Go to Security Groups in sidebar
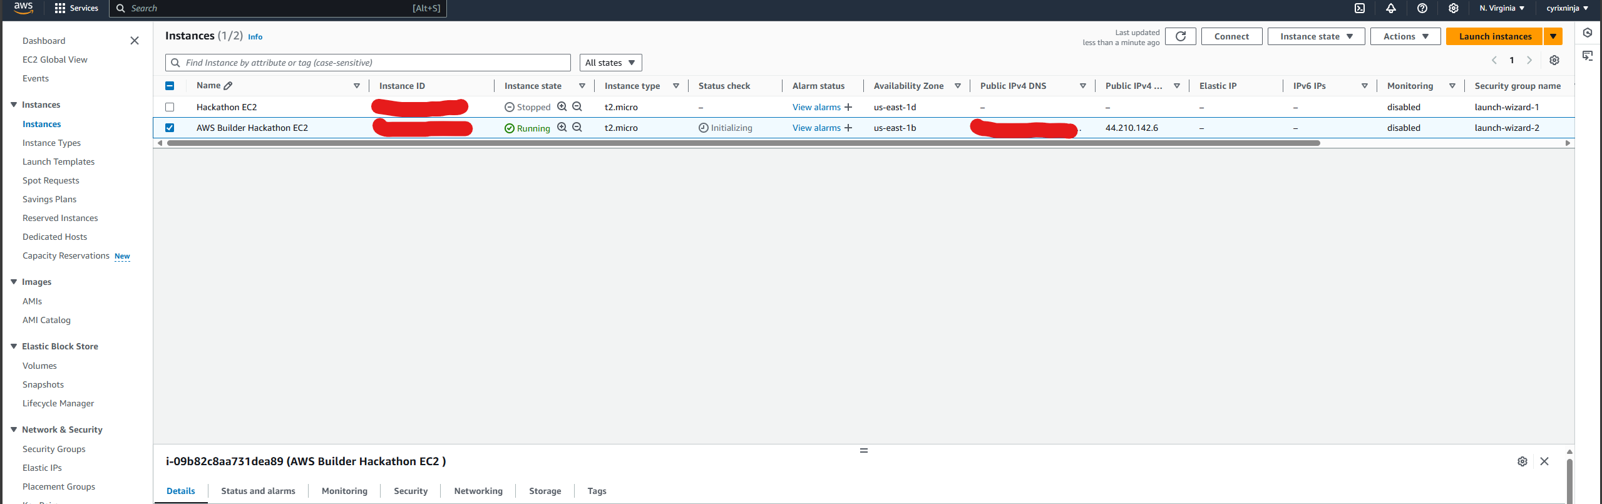 coord(54,449)
